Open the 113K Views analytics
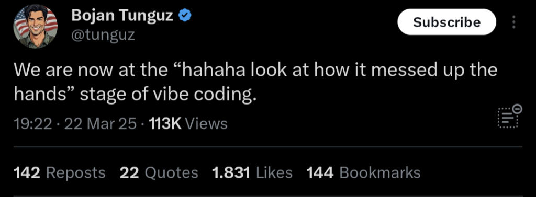Viewport: 536px width, 197px height. 188,123
